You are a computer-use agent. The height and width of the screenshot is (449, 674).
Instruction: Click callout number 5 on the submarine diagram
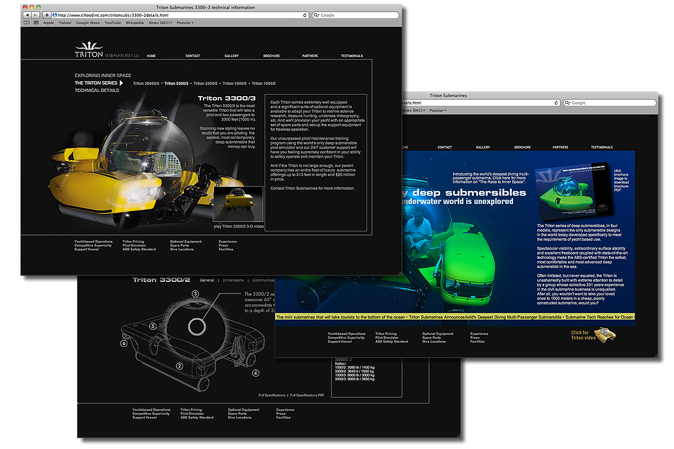click(x=153, y=326)
